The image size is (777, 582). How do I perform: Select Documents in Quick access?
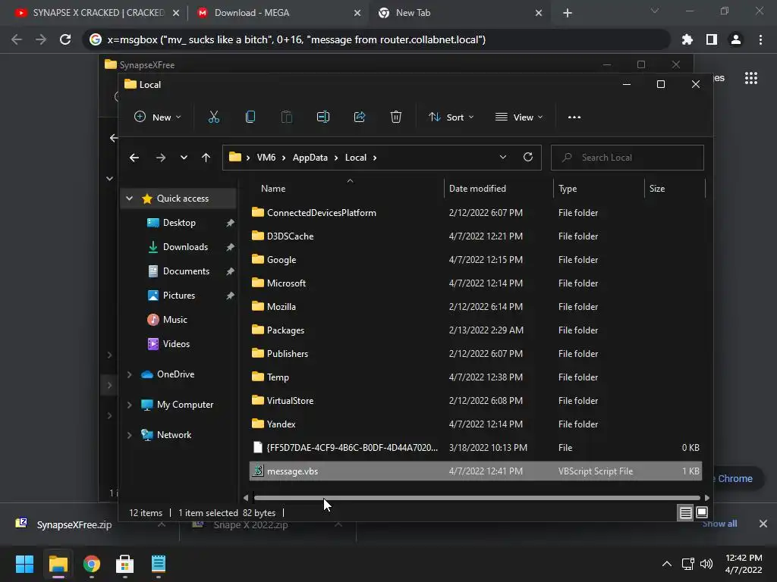click(x=186, y=271)
